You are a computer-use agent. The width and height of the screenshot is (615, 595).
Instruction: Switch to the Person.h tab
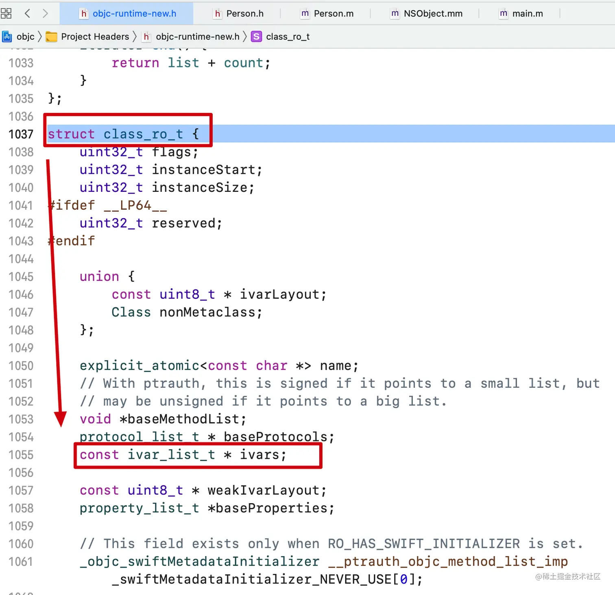click(239, 13)
